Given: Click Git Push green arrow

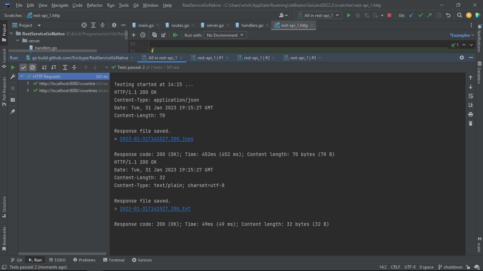Looking at the screenshot, I should click(430, 15).
